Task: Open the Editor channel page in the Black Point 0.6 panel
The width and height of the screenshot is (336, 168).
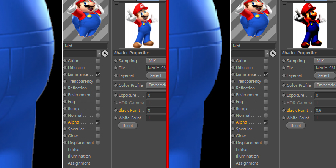Action: (x=242, y=149)
